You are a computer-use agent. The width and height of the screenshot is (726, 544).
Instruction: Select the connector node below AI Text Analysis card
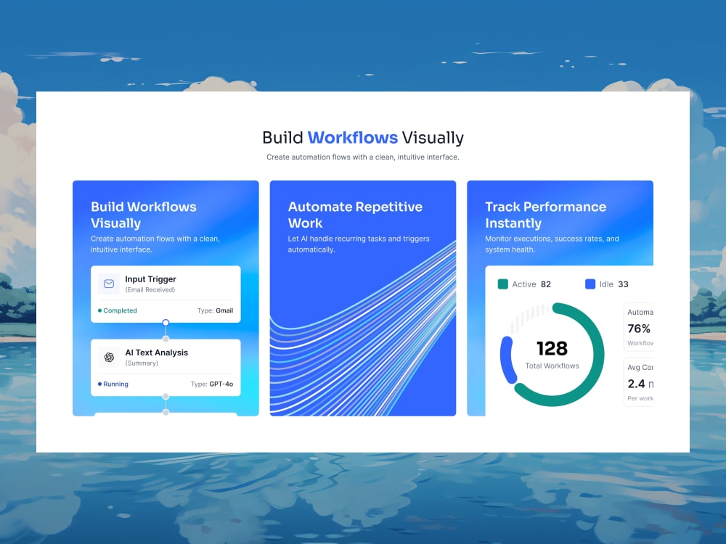coord(166,397)
